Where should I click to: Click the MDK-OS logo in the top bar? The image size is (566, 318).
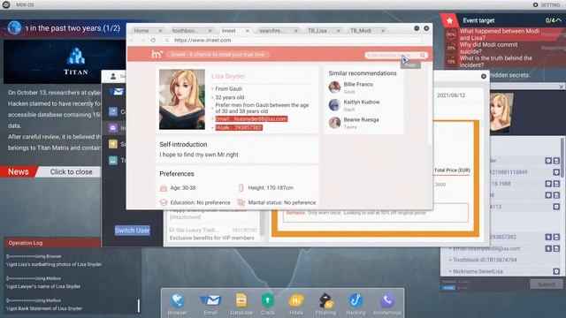6,4
